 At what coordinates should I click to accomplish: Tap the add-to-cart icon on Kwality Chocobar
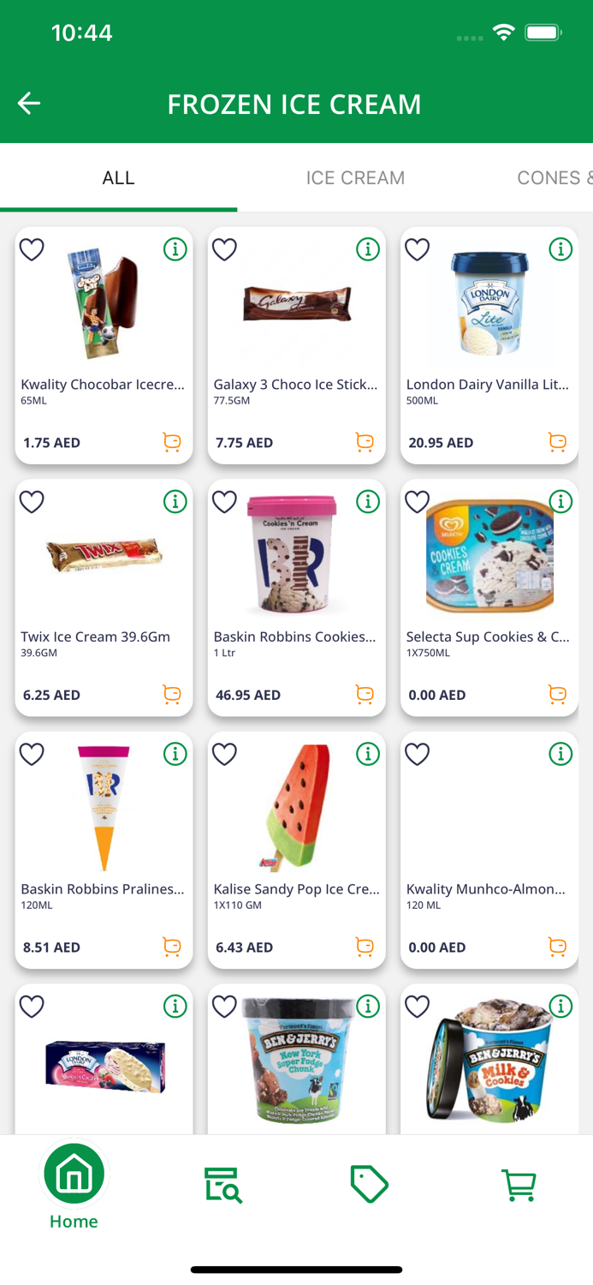171,442
